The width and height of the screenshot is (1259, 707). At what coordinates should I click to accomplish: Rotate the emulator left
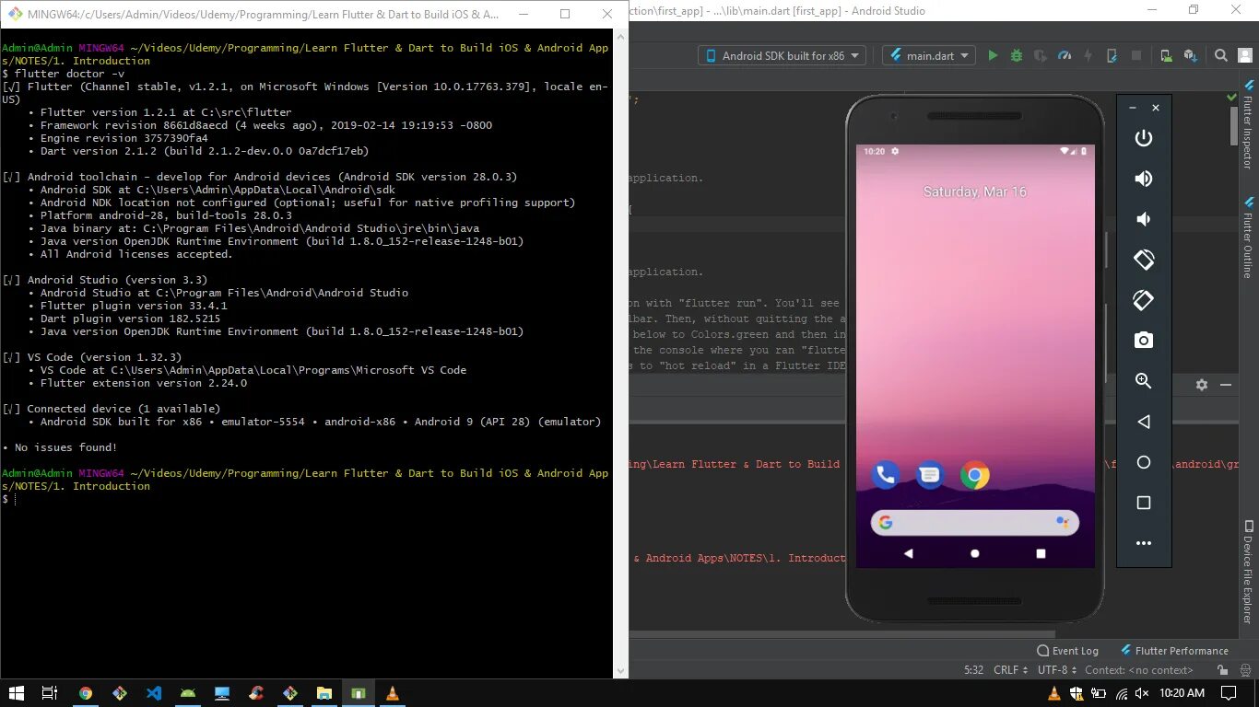(1144, 260)
